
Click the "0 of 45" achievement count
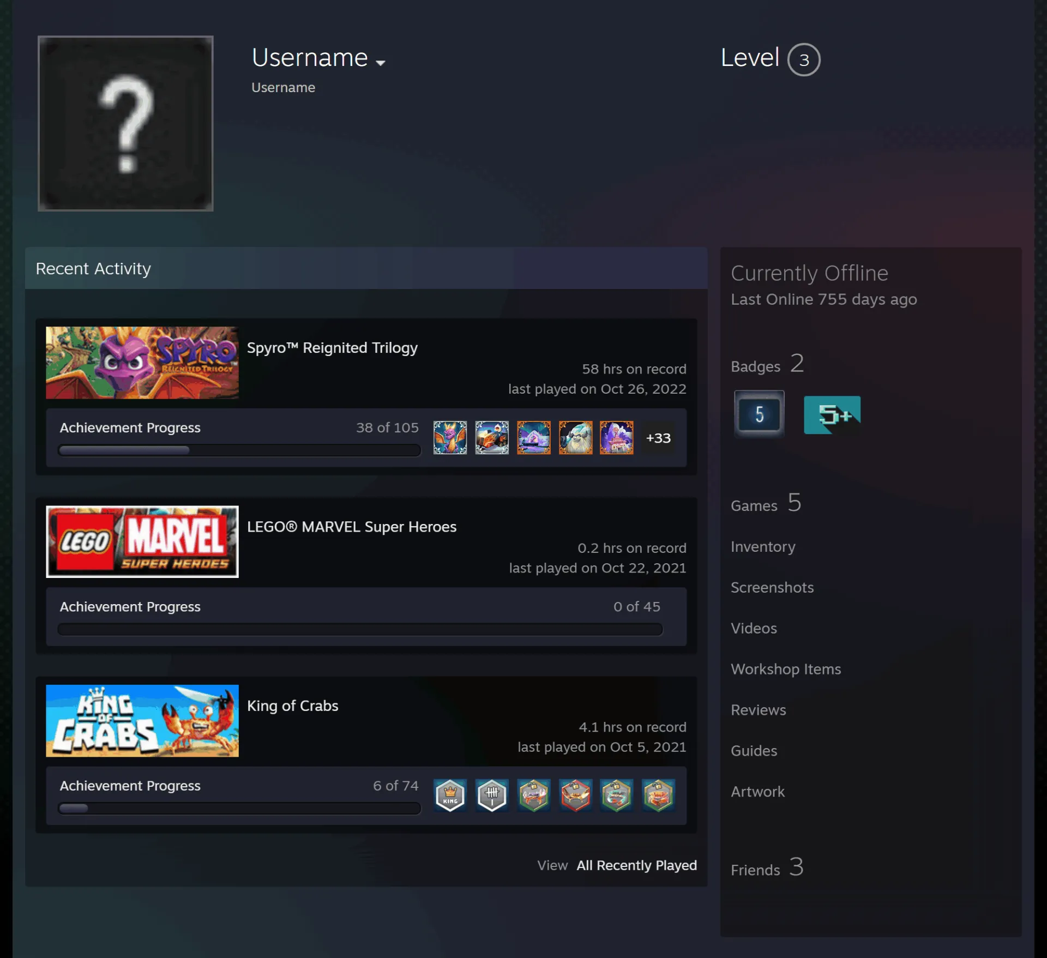636,607
